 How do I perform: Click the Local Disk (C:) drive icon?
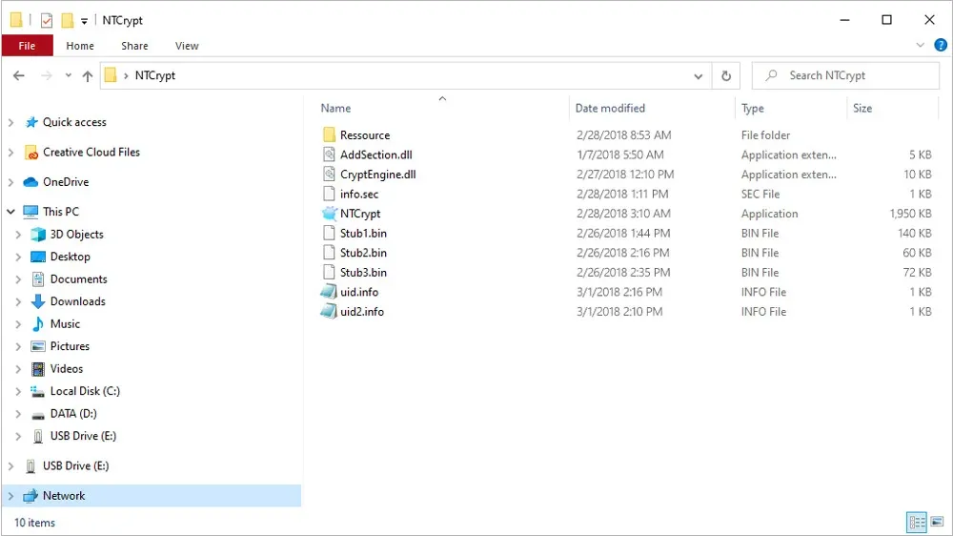[x=38, y=391]
